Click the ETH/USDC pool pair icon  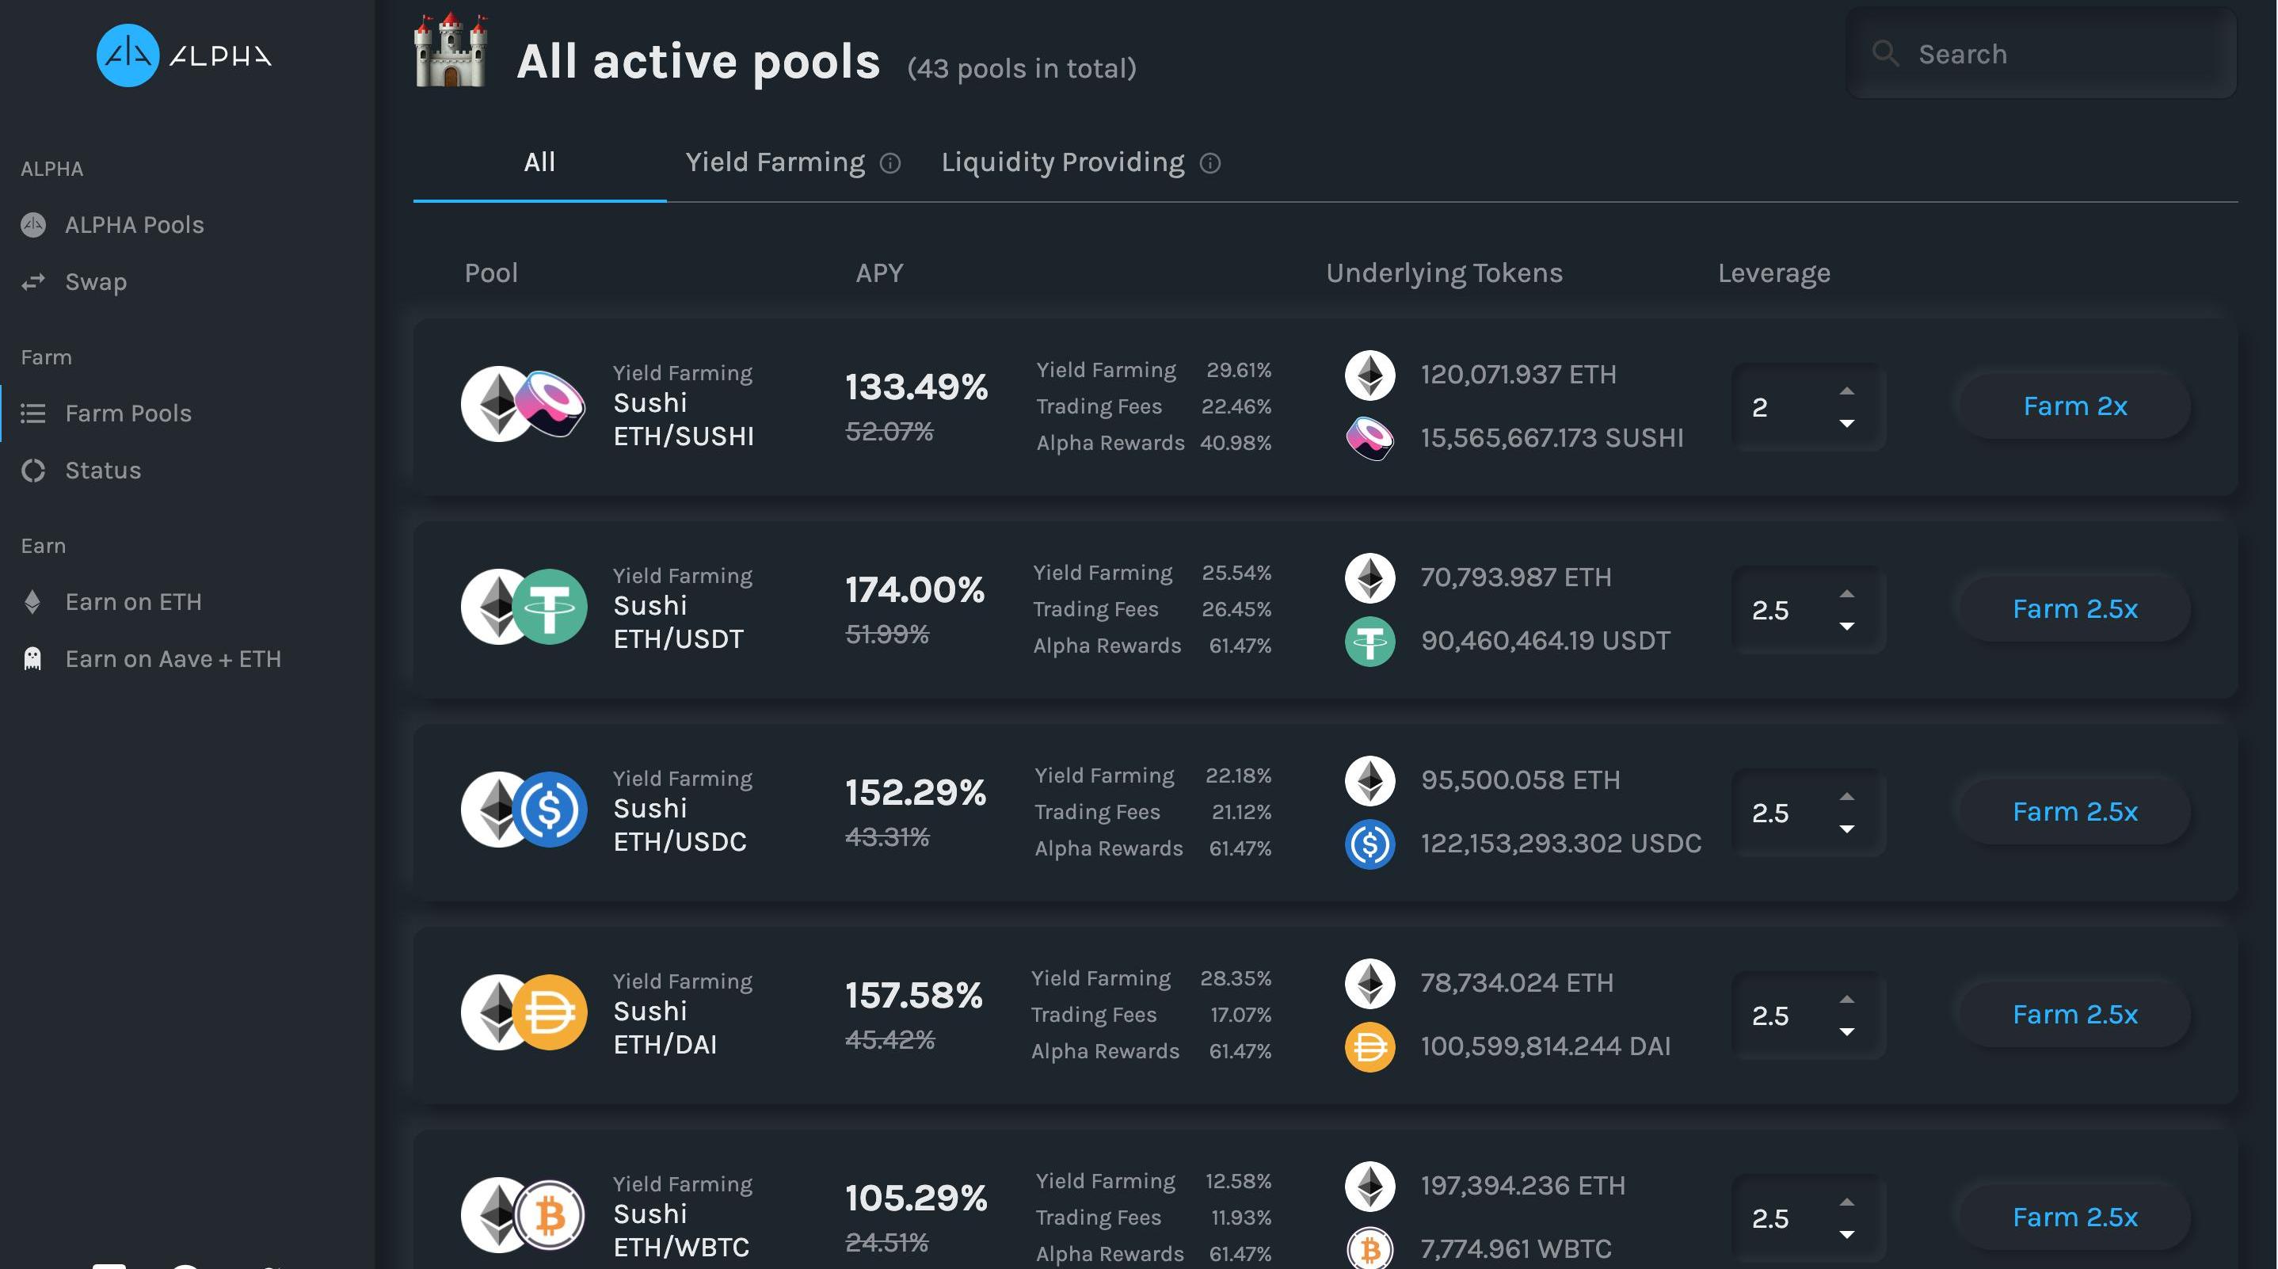coord(523,809)
